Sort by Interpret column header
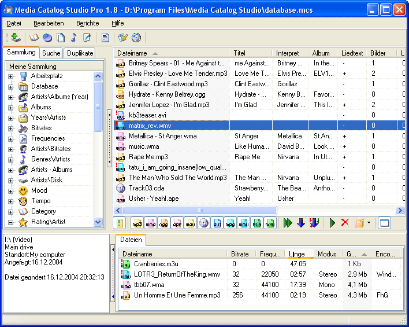409x327 pixels. [x=290, y=53]
